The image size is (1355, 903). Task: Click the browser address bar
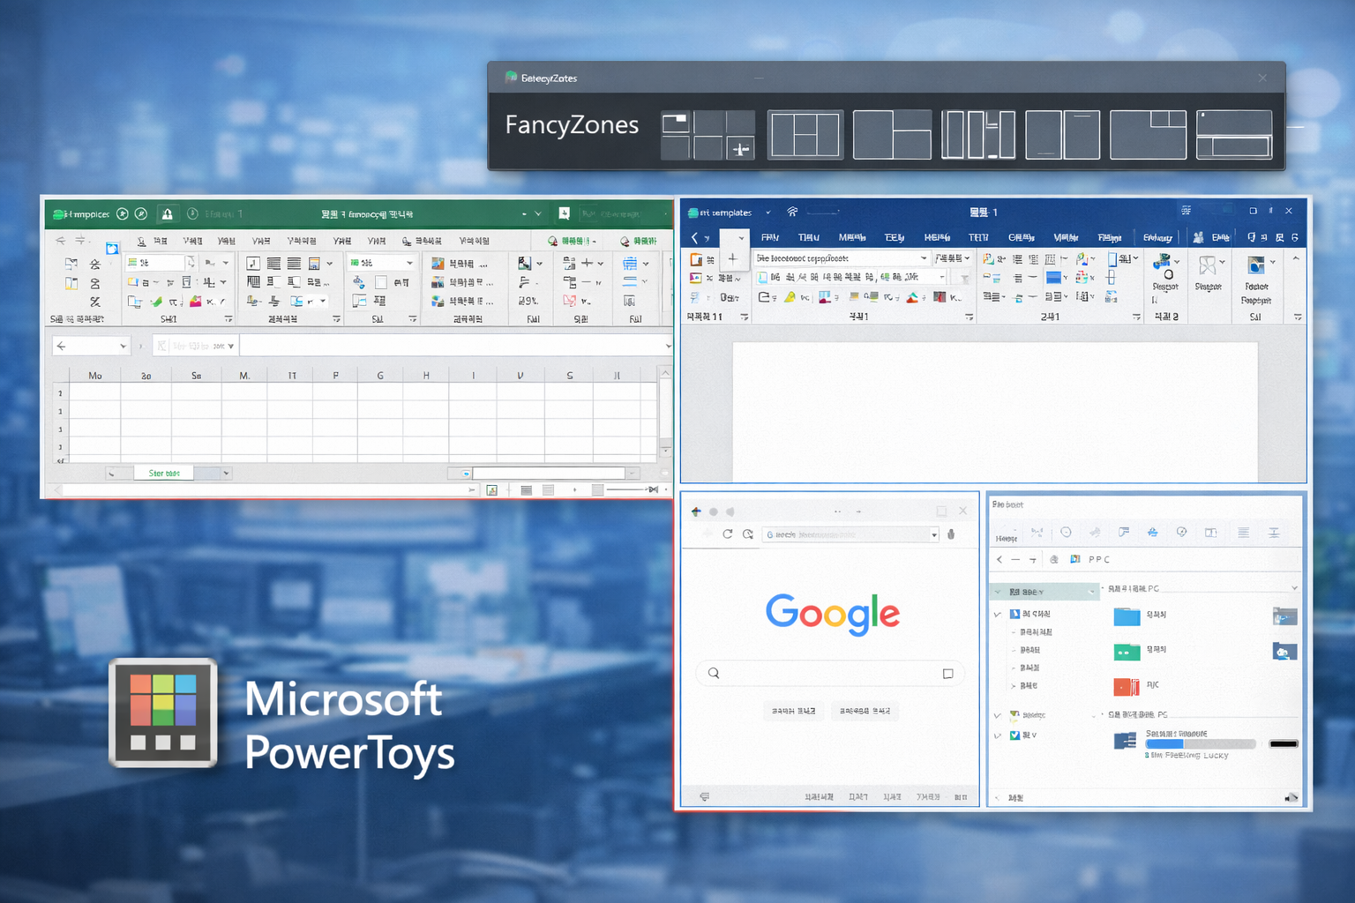850,534
